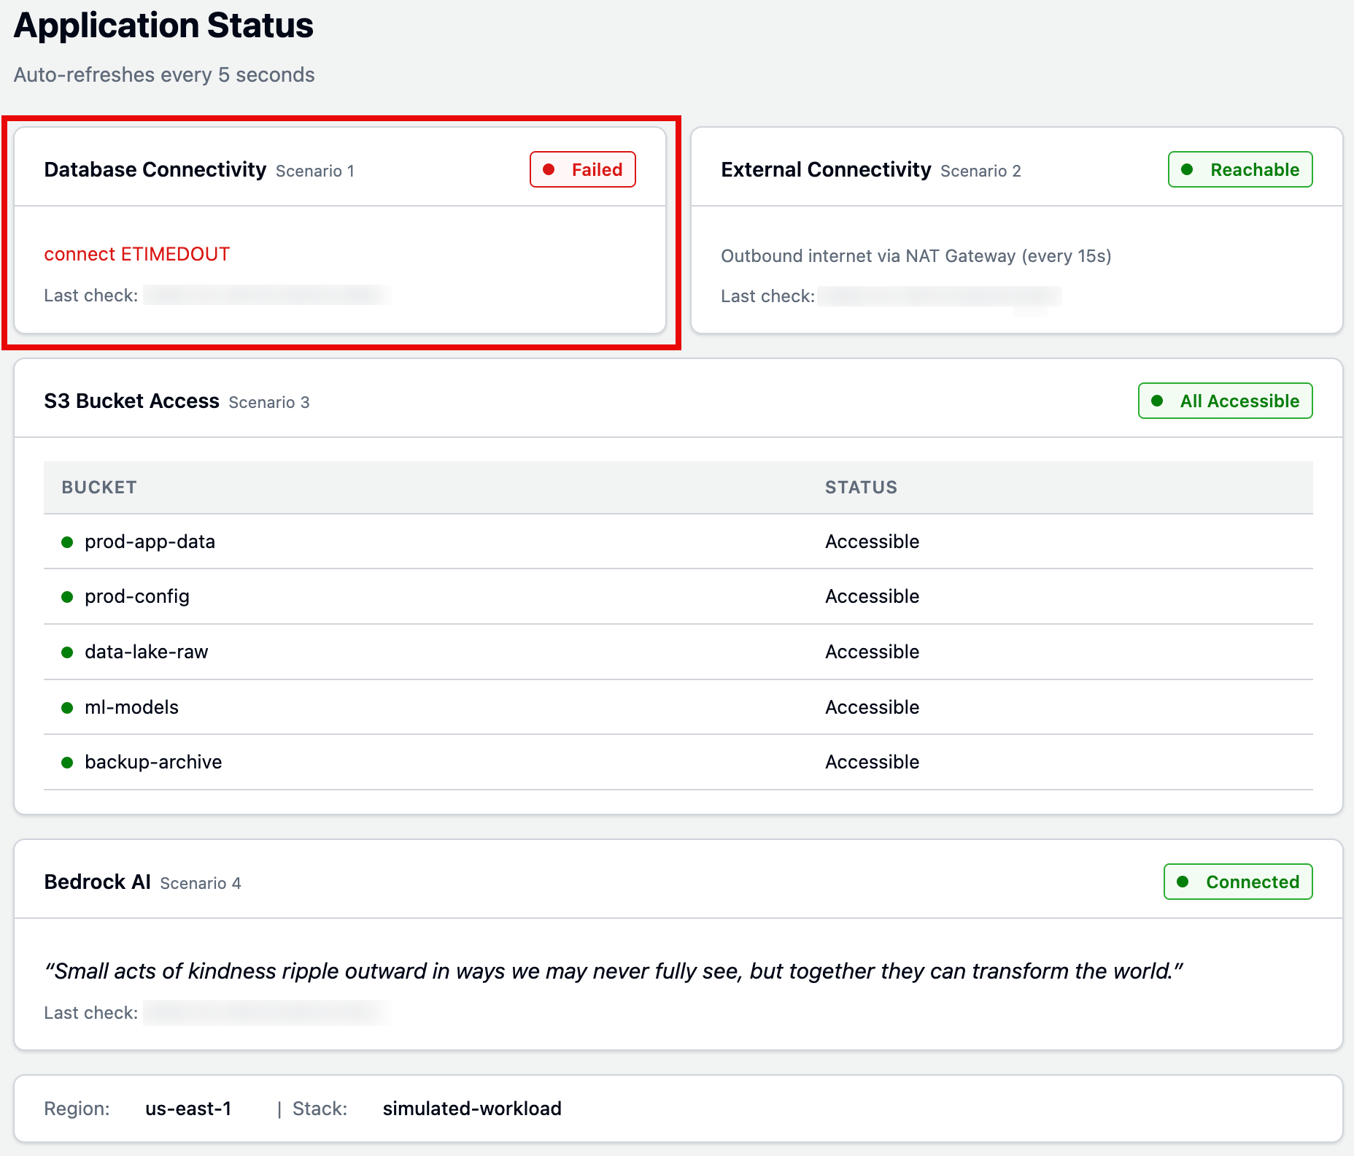Click the External Connectivity card title
The height and width of the screenshot is (1156, 1354).
coord(826,169)
